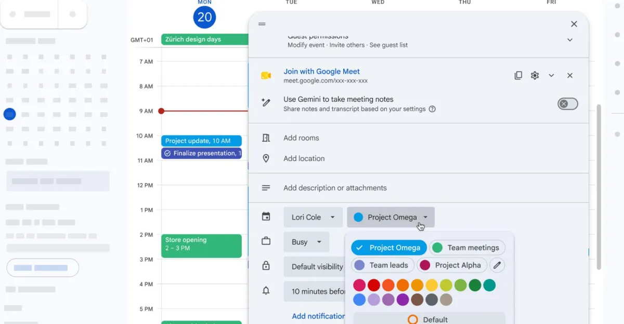Pick the brown color swatch
Viewport: 624px width, 324px height.
point(417,300)
